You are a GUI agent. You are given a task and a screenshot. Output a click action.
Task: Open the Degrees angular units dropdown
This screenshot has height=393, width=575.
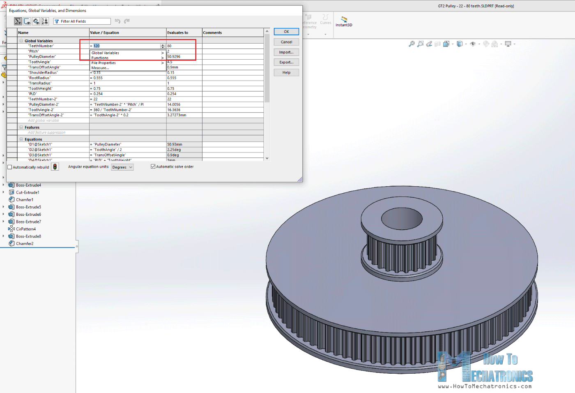tap(122, 167)
